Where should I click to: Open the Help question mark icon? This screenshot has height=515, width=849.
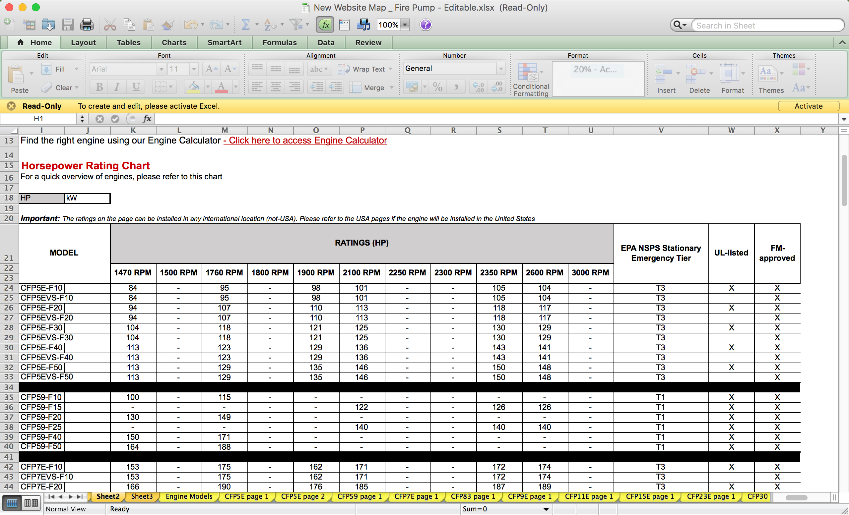coord(425,25)
